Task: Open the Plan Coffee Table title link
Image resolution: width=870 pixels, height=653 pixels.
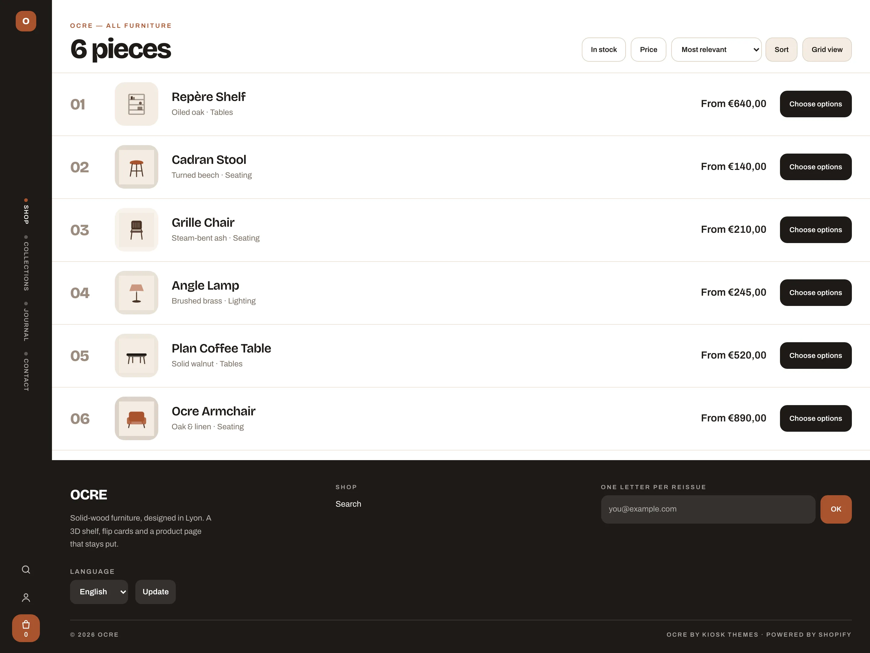Action: point(221,348)
